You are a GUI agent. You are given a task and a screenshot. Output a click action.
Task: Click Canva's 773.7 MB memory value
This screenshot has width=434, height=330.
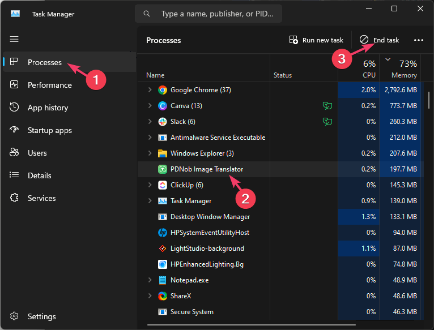[403, 106]
